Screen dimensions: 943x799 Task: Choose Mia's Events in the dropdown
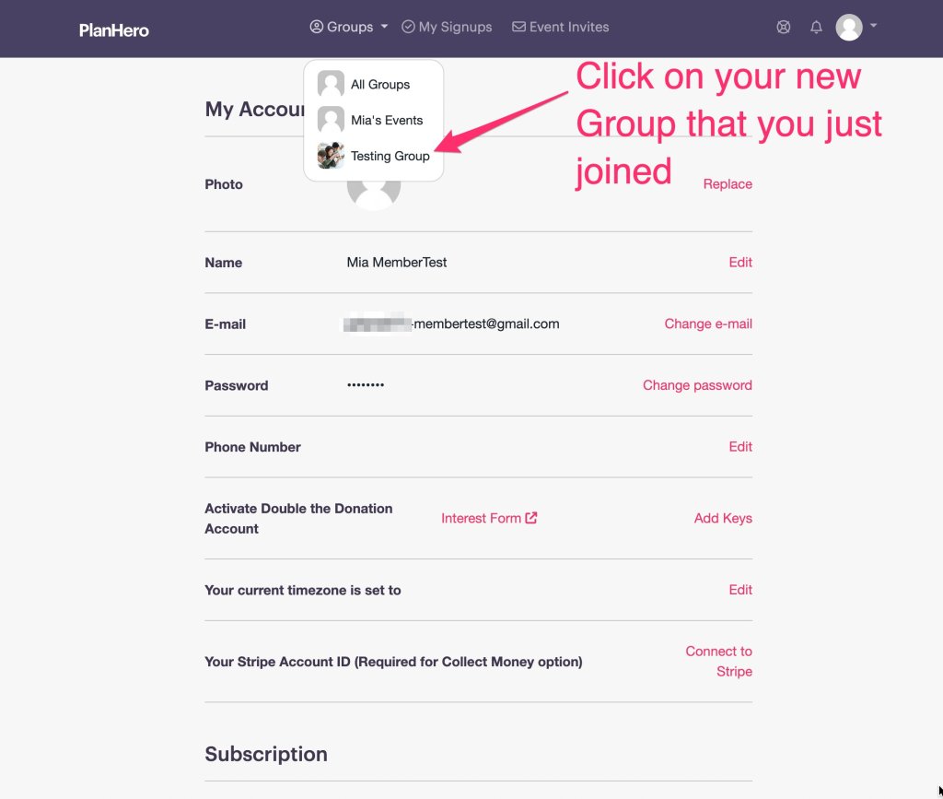[386, 120]
